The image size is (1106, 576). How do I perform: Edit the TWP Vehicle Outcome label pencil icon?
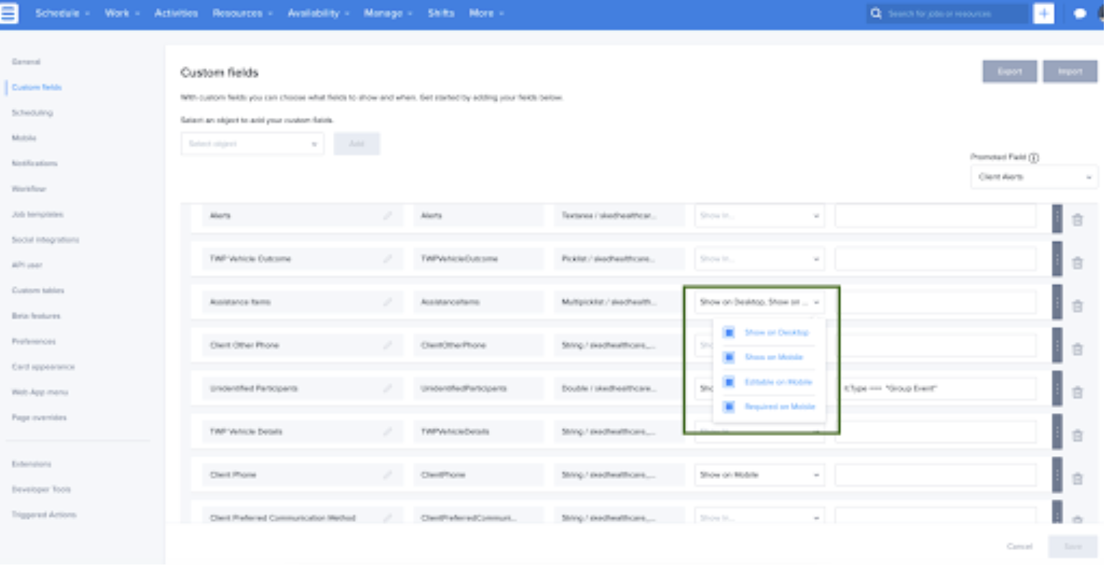tap(388, 259)
